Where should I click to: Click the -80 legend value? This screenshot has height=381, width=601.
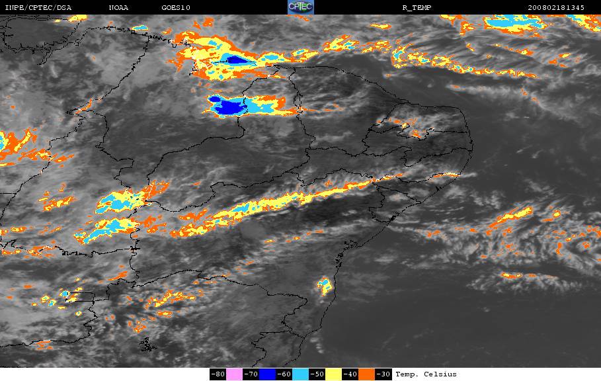coord(218,374)
